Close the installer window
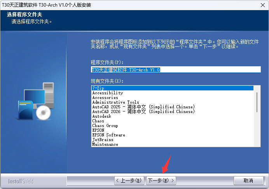This screenshot has width=269, height=189. click(263, 5)
